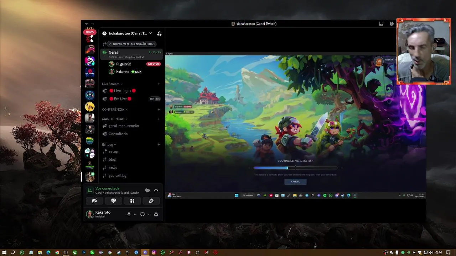Open Discord help icon
The height and width of the screenshot is (256, 456).
[x=392, y=24]
